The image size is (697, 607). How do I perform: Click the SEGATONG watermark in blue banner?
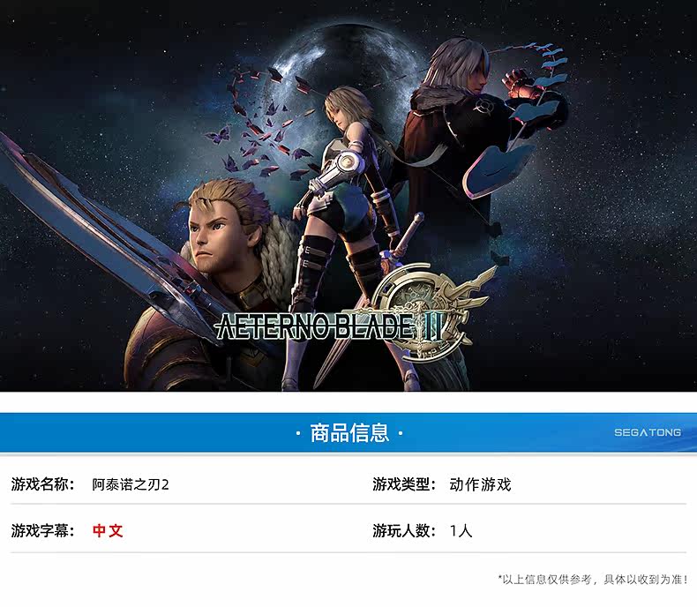[648, 432]
